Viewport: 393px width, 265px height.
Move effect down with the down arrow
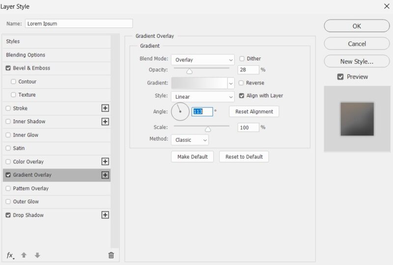37,255
